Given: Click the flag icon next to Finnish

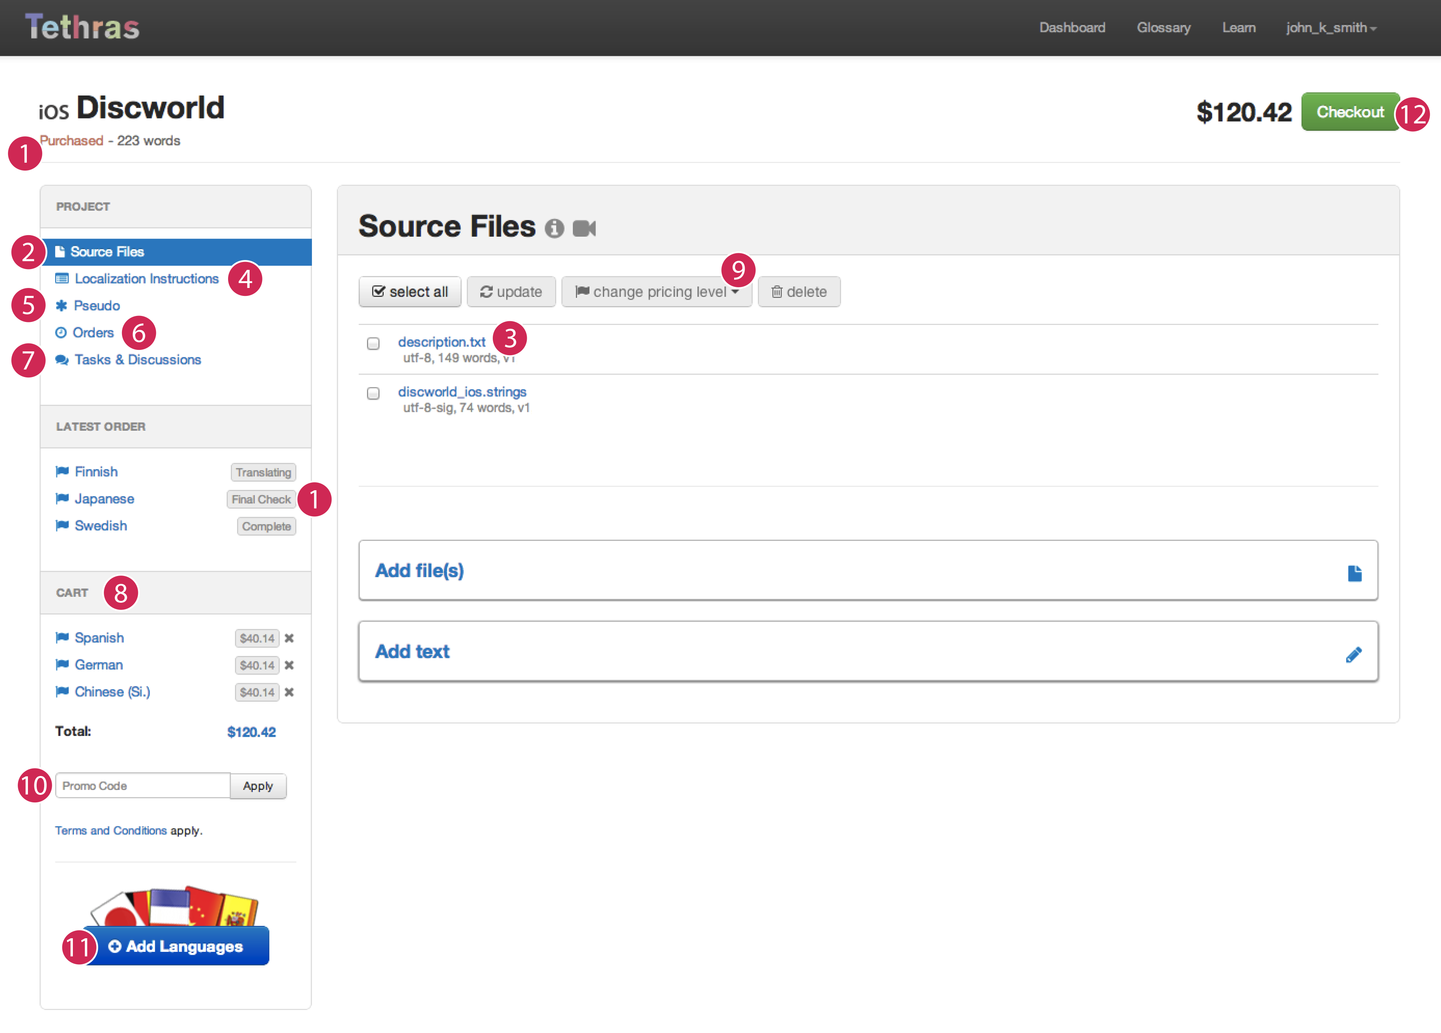Looking at the screenshot, I should (x=62, y=471).
